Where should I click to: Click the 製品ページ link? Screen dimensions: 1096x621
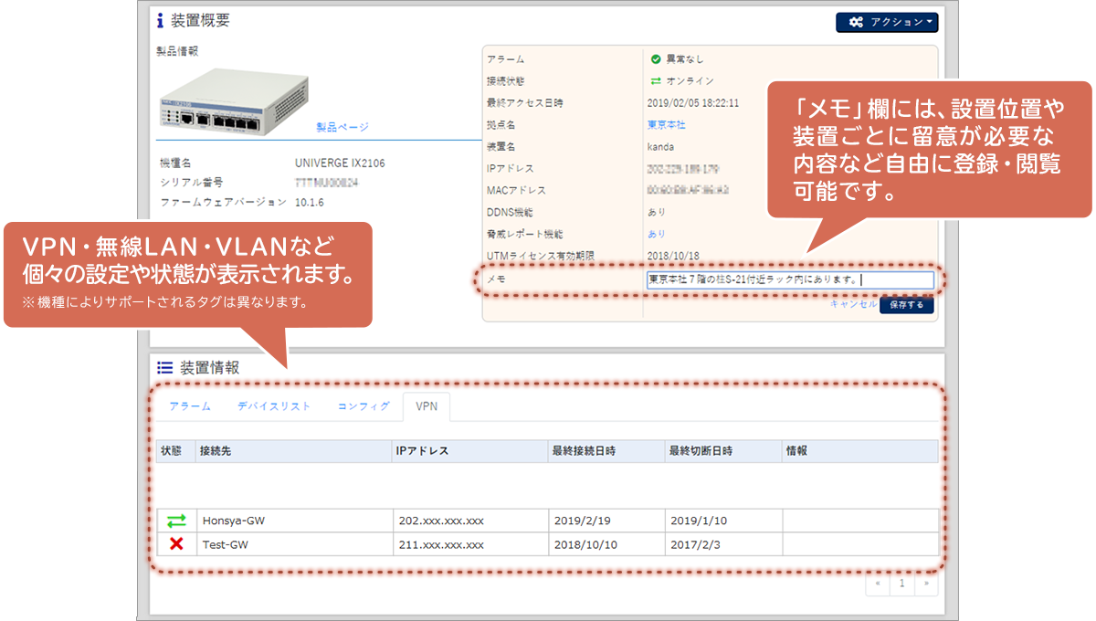(x=342, y=127)
